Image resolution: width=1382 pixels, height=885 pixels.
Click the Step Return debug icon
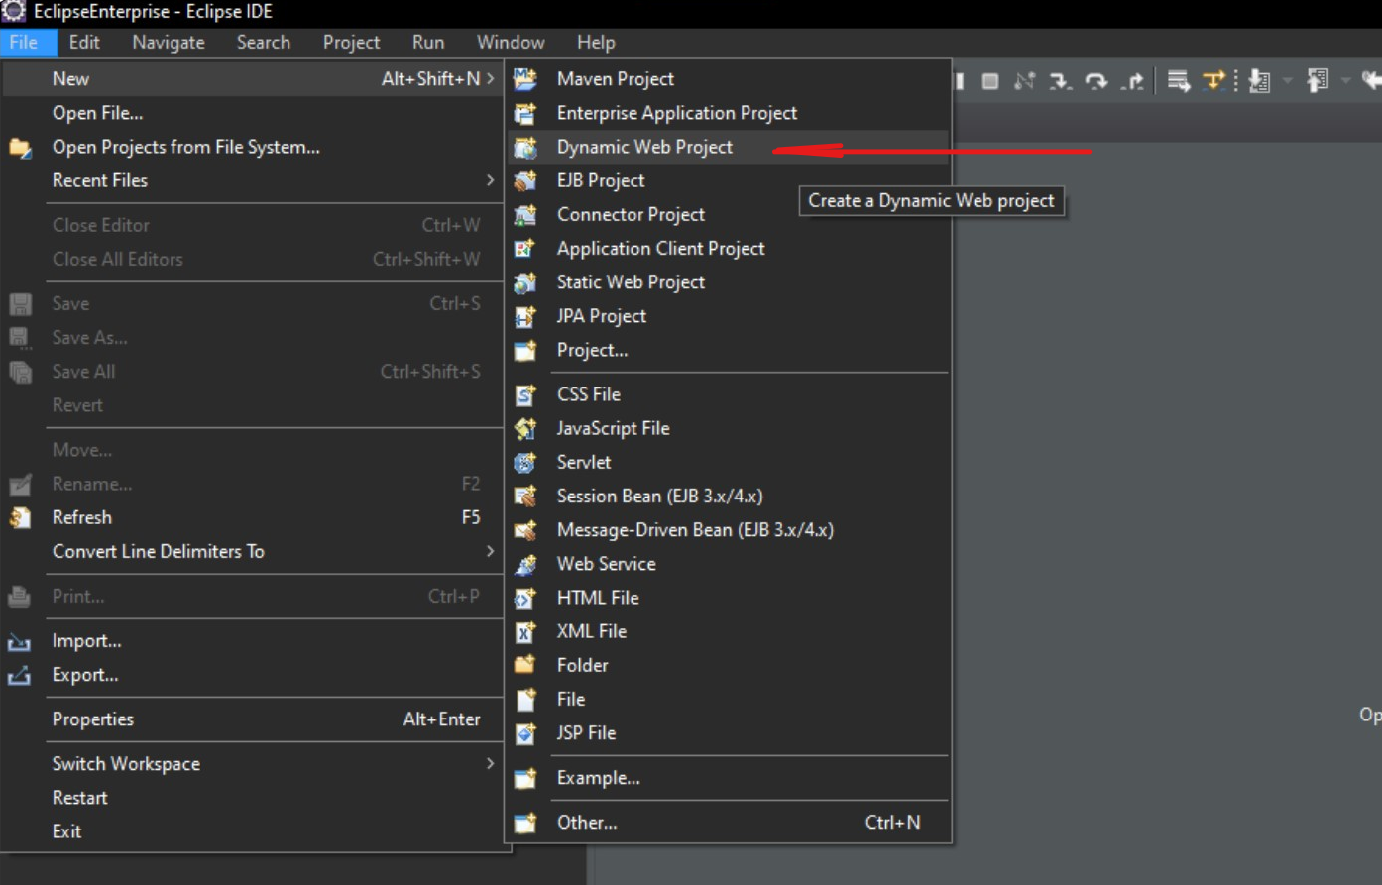1132,81
